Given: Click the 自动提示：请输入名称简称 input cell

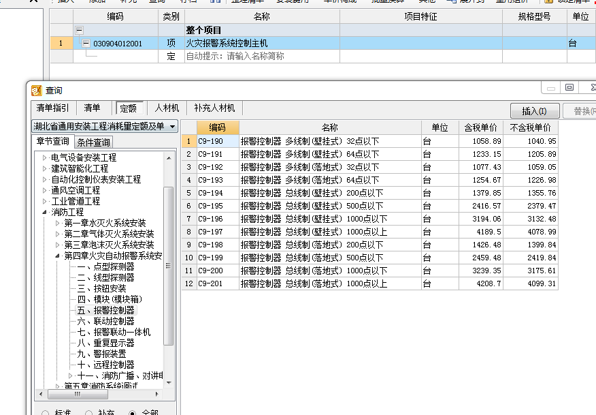Looking at the screenshot, I should tap(262, 57).
